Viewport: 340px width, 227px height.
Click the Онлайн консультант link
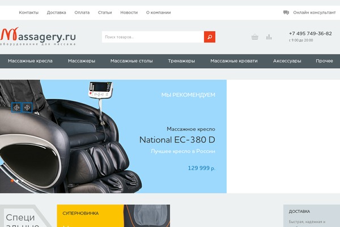(314, 12)
